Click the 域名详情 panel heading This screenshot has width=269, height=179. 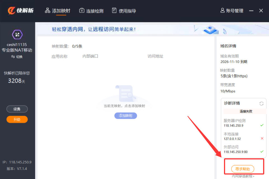point(228,46)
